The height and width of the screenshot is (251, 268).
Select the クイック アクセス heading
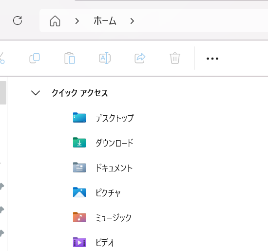pyautogui.click(x=79, y=93)
